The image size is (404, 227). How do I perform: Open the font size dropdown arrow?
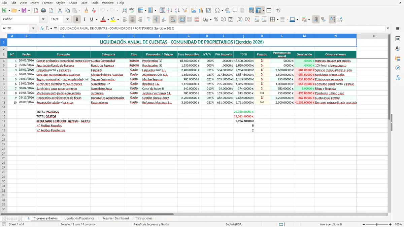(x=67, y=20)
